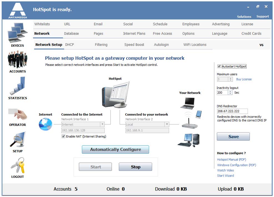Screen dimensions: 274x197
Task: Open the Speed Boost sub-tab
Action: click(x=134, y=45)
